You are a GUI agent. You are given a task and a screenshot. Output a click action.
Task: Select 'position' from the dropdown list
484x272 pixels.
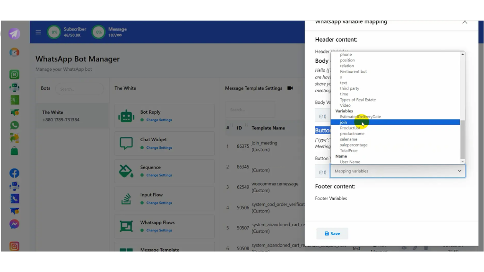[x=347, y=60]
